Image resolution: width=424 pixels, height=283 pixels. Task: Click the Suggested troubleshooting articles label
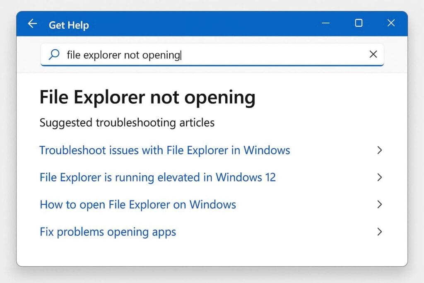(x=127, y=123)
